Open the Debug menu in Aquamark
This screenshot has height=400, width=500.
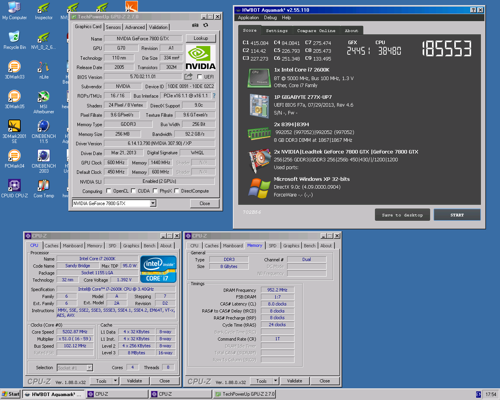pyautogui.click(x=270, y=18)
